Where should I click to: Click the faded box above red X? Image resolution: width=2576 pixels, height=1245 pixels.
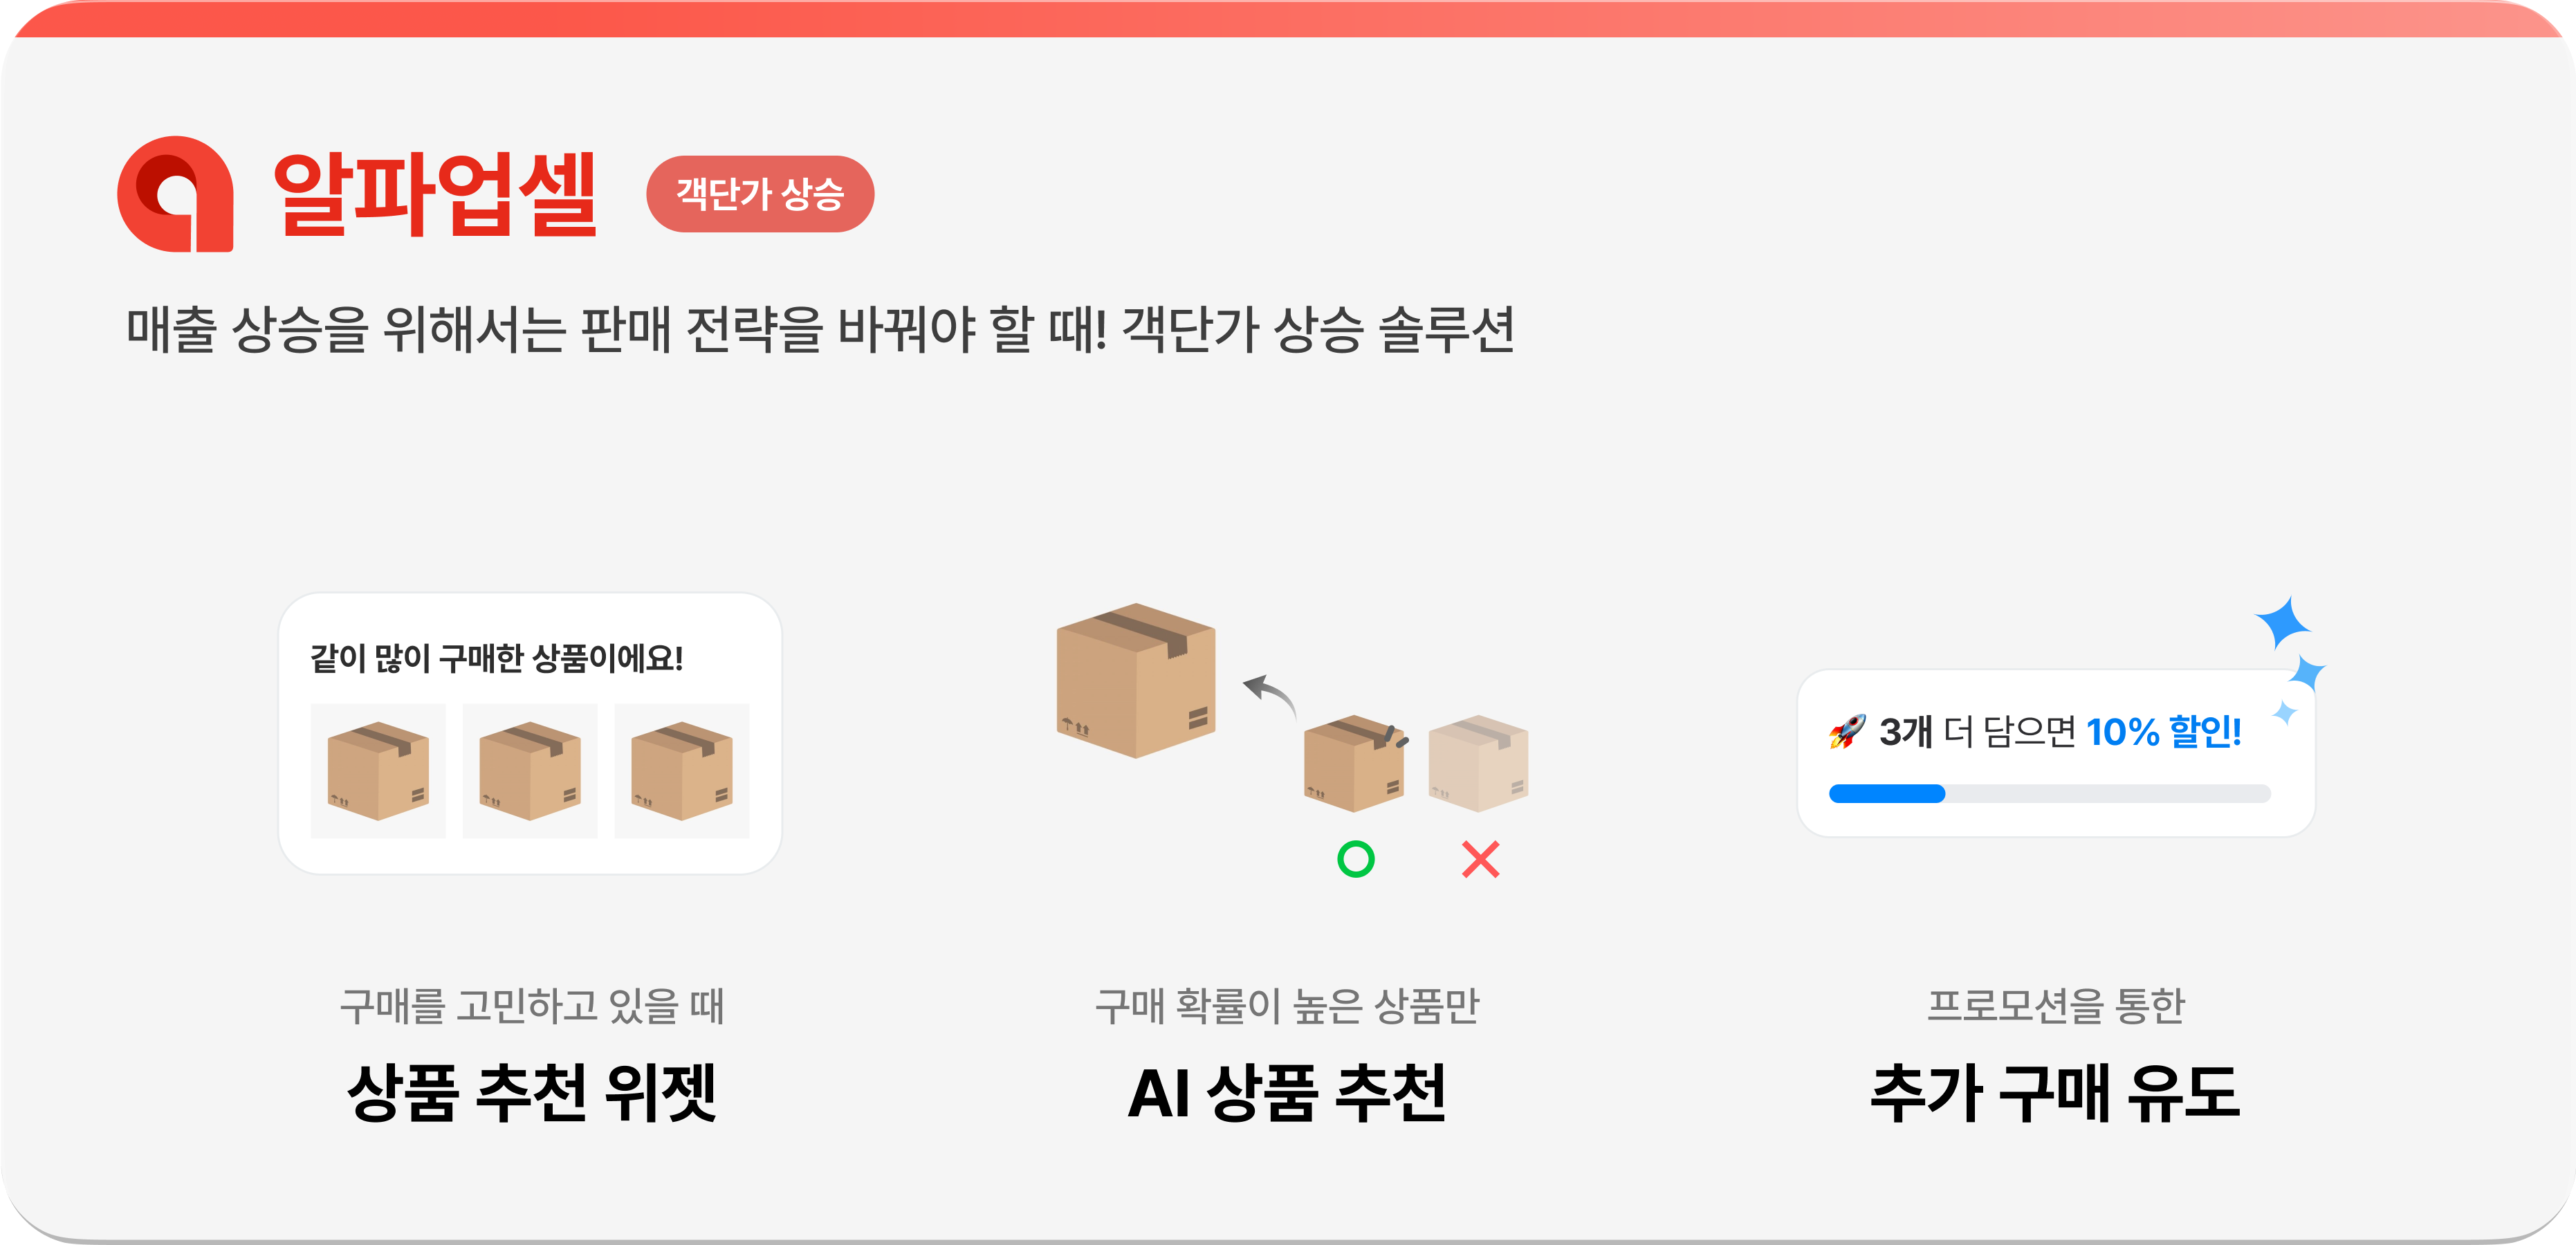pyautogui.click(x=1478, y=763)
